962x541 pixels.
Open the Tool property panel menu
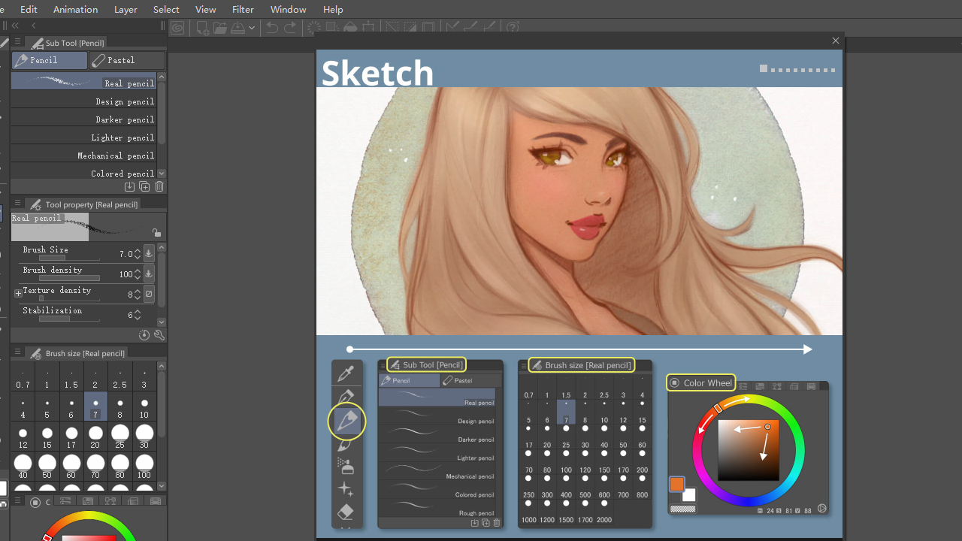(x=17, y=203)
